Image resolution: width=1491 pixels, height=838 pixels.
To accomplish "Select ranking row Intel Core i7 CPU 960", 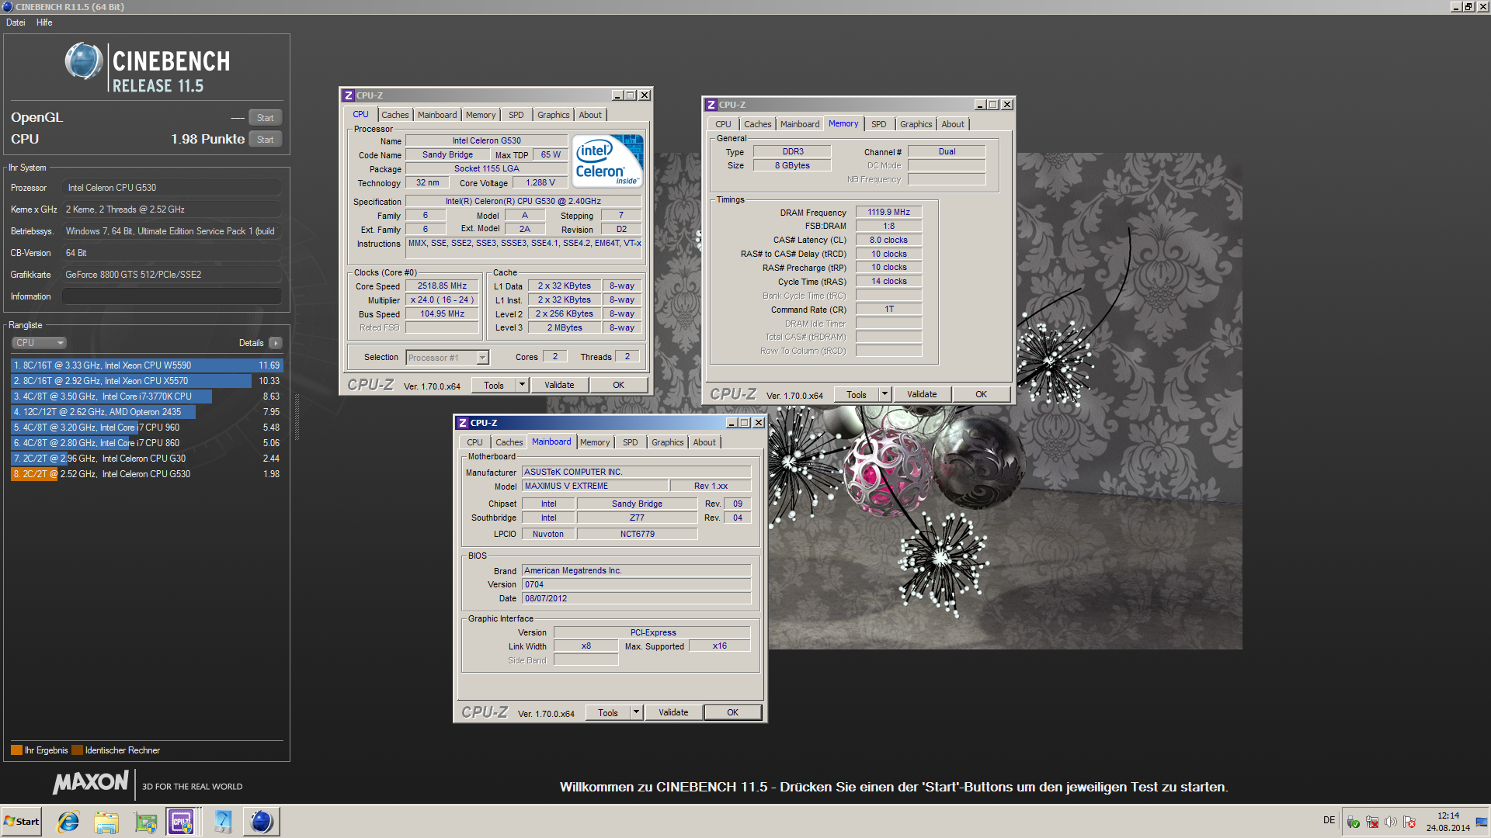I will coord(147,428).
